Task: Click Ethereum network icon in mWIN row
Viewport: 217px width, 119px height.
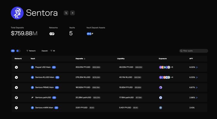Action: pyautogui.click(x=16, y=108)
